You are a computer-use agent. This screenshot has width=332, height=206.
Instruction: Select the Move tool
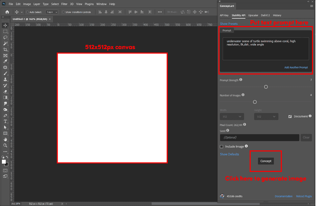pyautogui.click(x=5, y=26)
